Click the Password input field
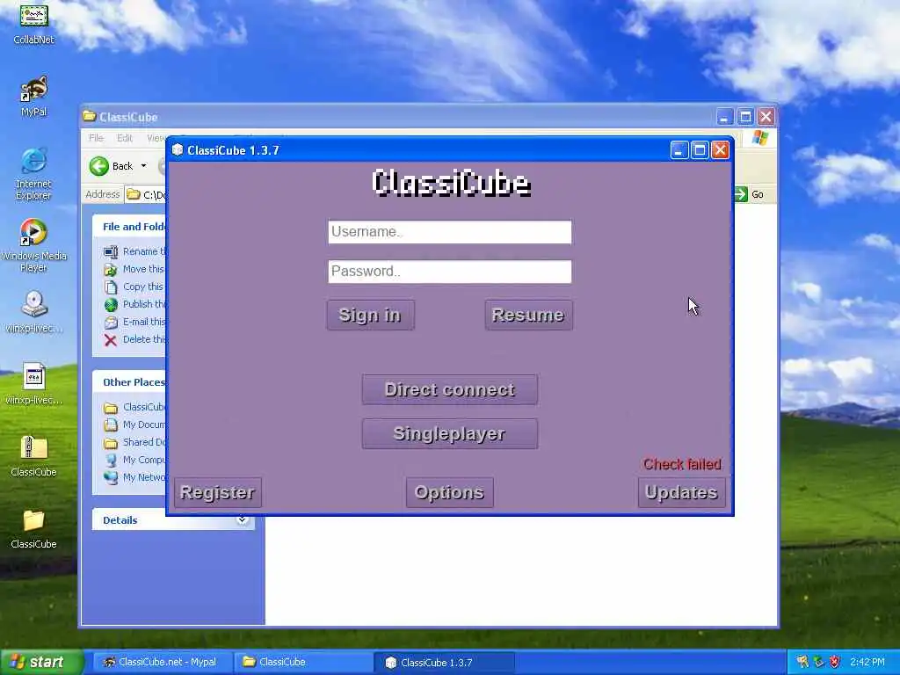The width and height of the screenshot is (900, 675). pyautogui.click(x=450, y=272)
